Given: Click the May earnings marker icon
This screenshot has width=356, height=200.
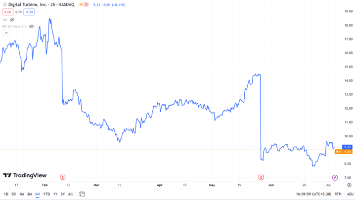Looking at the screenshot, I should coord(261,177).
